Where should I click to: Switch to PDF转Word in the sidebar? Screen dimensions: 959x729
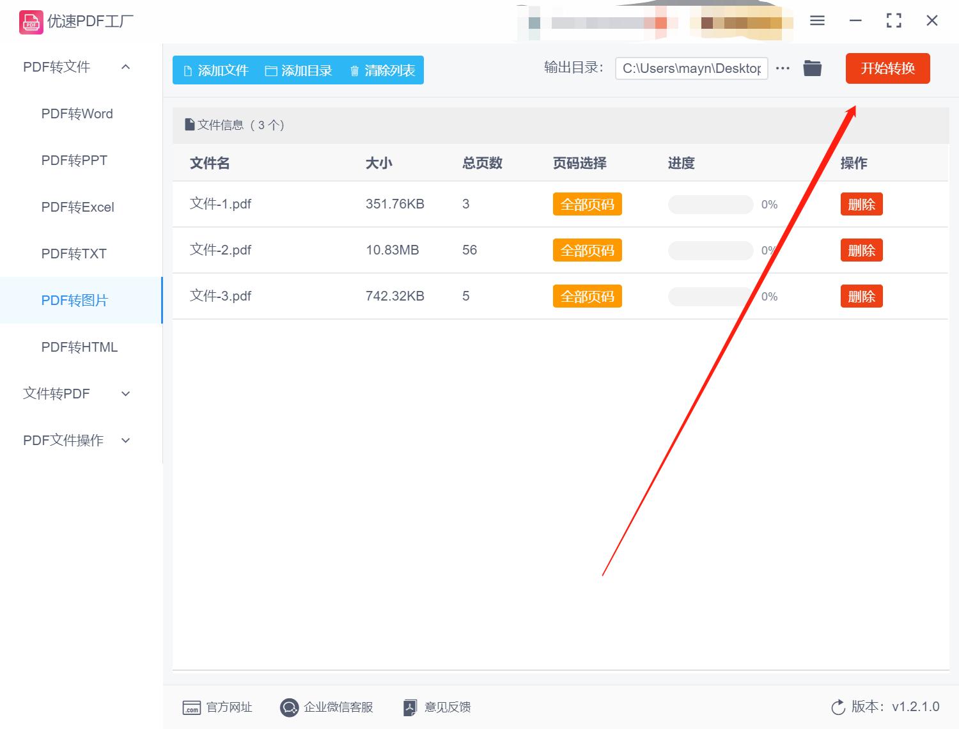pyautogui.click(x=76, y=114)
